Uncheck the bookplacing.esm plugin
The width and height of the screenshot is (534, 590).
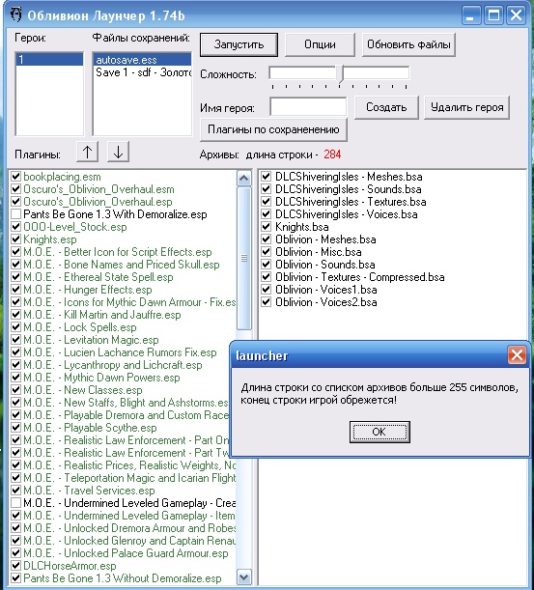click(x=15, y=177)
